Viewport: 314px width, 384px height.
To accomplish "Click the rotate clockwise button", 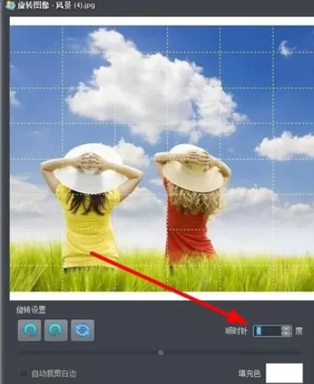I will point(56,330).
